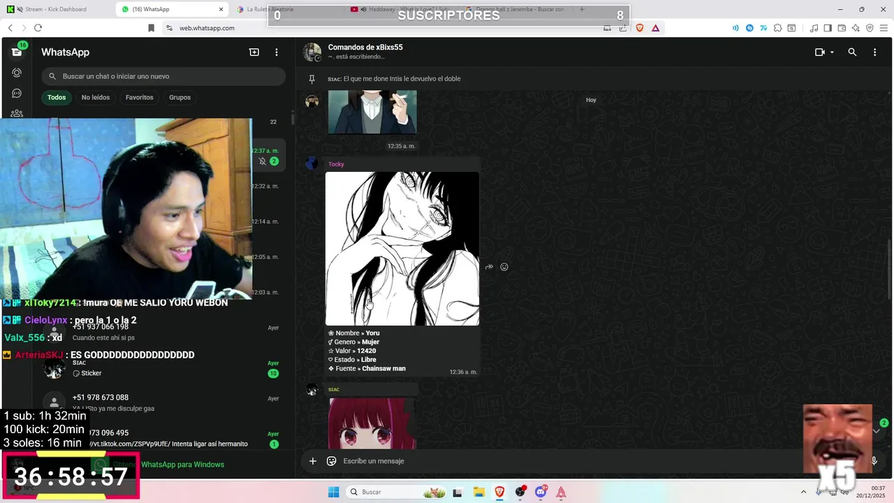
Task: Open the red-haired anime image from SIAC
Action: [372, 423]
